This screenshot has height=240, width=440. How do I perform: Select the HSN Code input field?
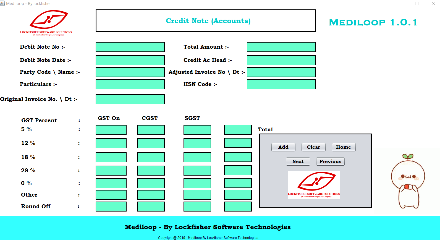281,84
